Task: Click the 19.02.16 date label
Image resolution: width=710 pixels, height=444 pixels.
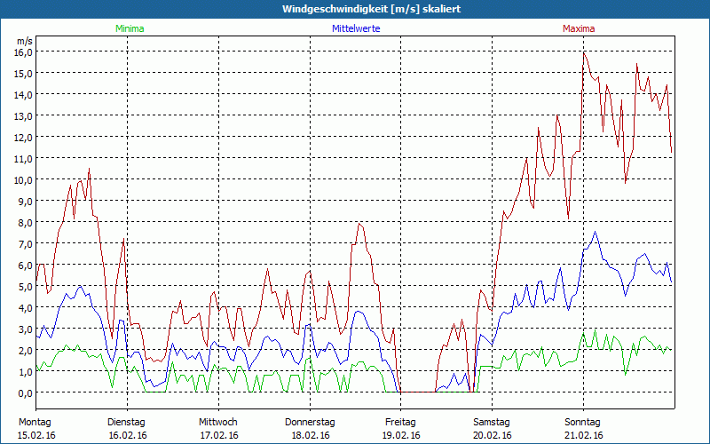Action: coord(401,435)
